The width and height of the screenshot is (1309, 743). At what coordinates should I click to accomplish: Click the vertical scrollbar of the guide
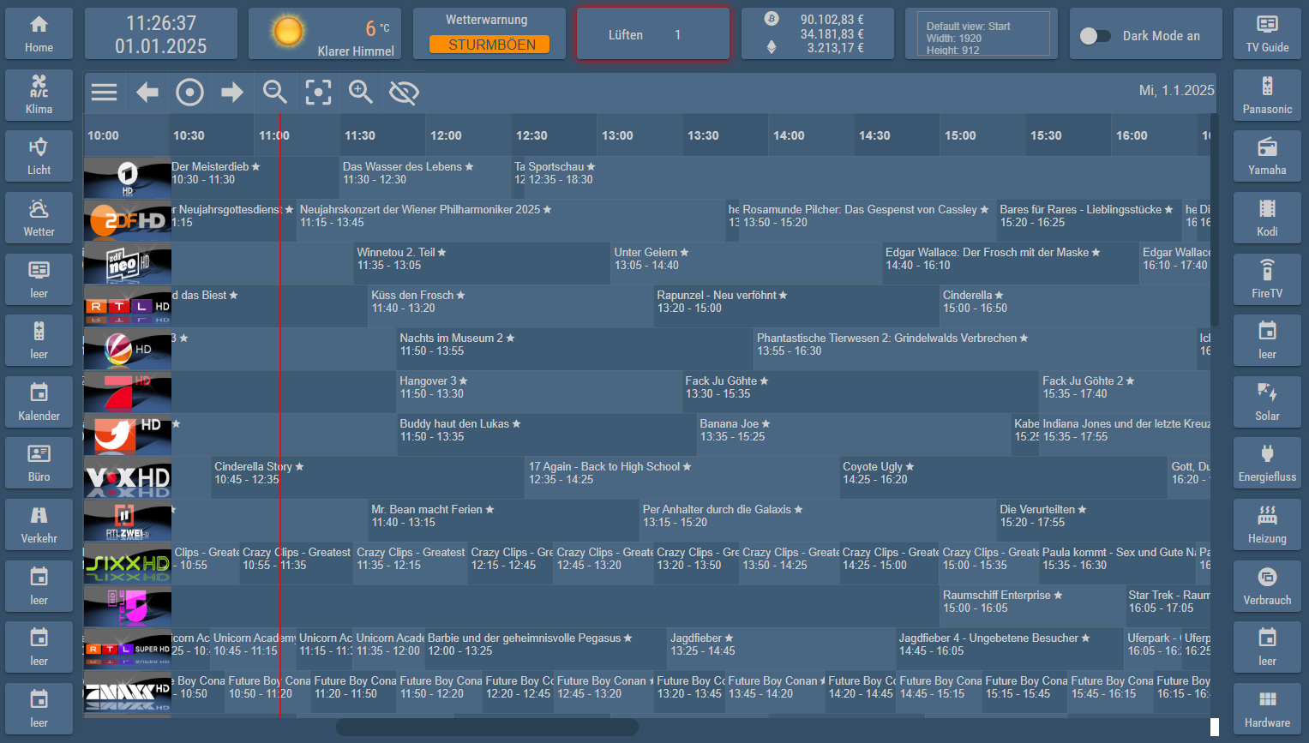tap(1215, 220)
